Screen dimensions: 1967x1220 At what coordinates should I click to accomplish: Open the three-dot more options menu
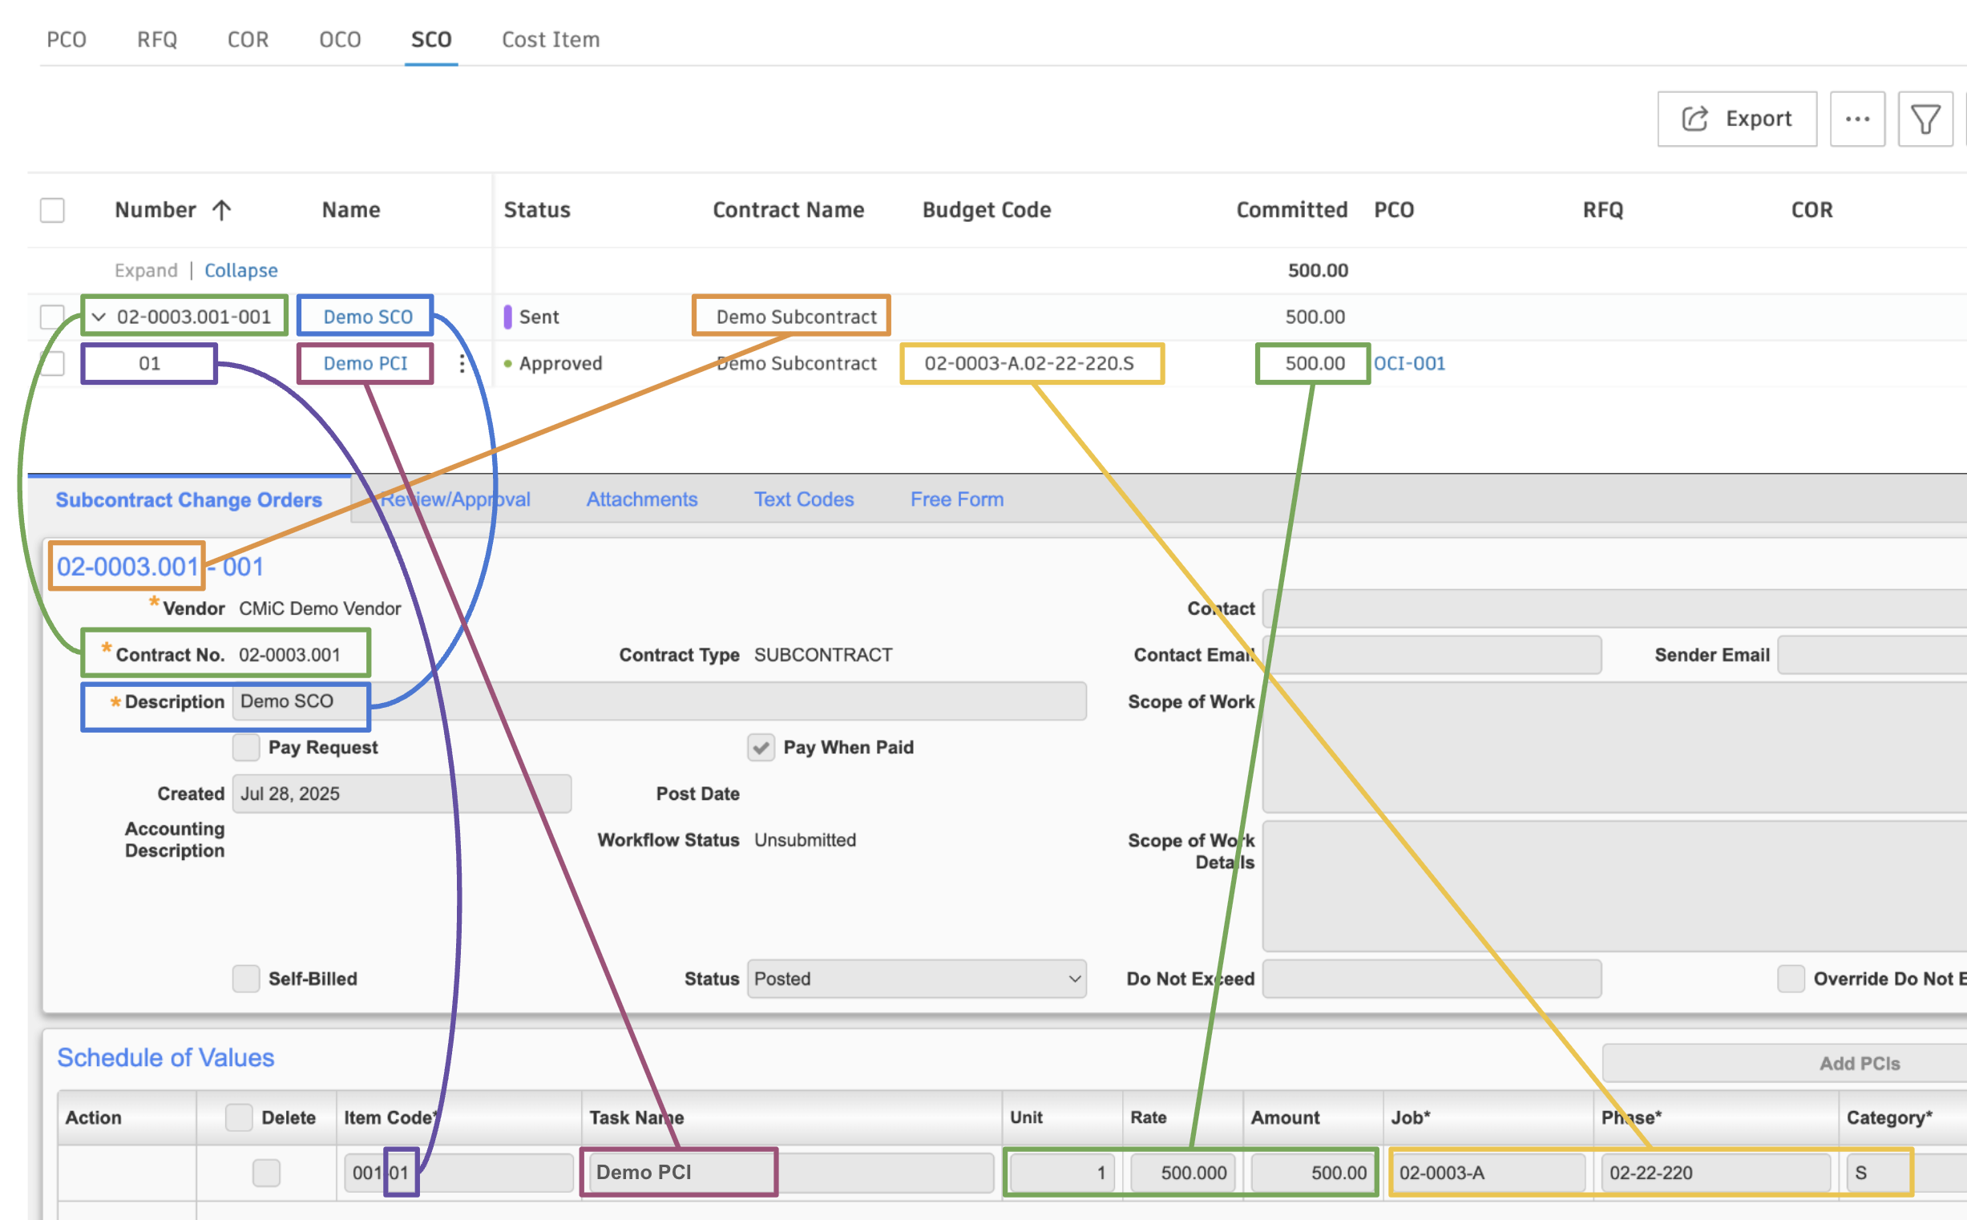point(1857,119)
